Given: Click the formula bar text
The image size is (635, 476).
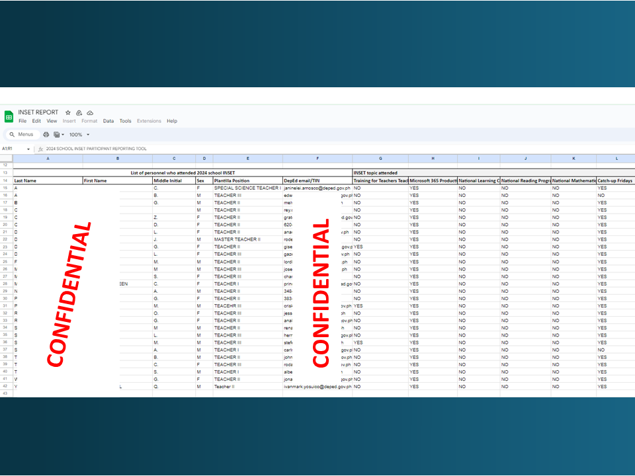Looking at the screenshot, I should coord(97,149).
